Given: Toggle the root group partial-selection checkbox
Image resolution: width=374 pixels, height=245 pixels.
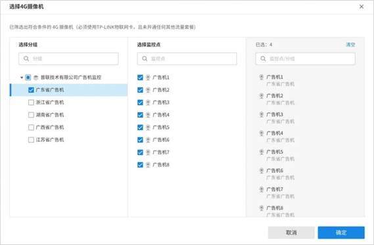Looking at the screenshot, I should [x=28, y=78].
